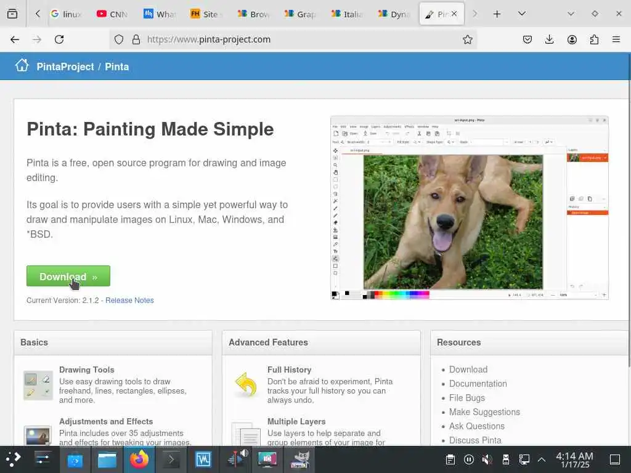This screenshot has height=473, width=631.
Task: Switch to the CNN YouTube tab
Action: (113, 14)
